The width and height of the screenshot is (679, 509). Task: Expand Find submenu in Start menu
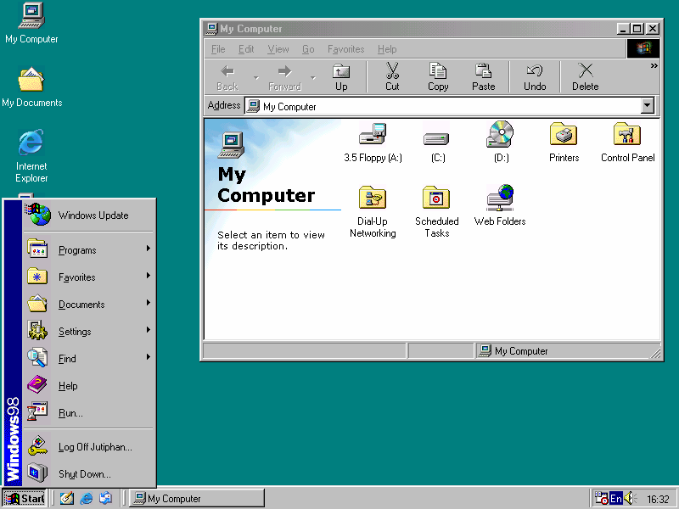pos(88,358)
